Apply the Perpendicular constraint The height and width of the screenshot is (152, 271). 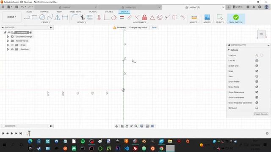click(x=137, y=17)
